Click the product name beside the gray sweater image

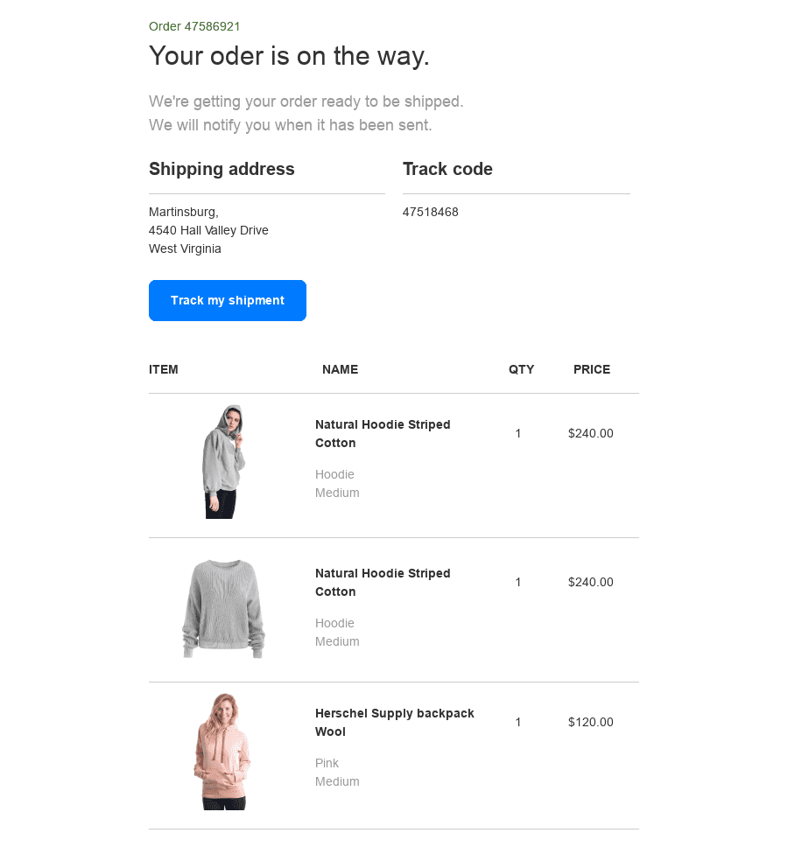pos(383,582)
